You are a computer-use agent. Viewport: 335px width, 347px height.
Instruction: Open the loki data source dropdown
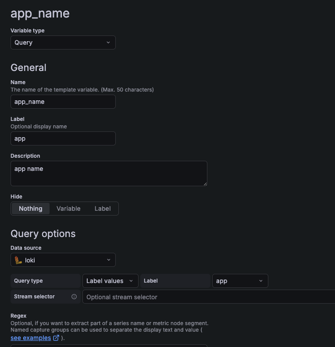tap(63, 260)
